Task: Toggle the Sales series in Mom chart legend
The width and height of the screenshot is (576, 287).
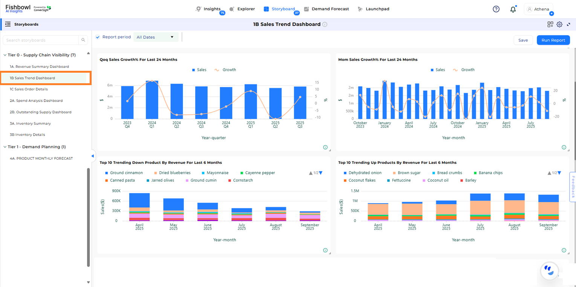Action: 438,70
